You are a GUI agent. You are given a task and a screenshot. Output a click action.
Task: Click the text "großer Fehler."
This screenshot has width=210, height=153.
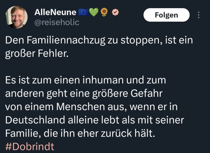(36, 54)
